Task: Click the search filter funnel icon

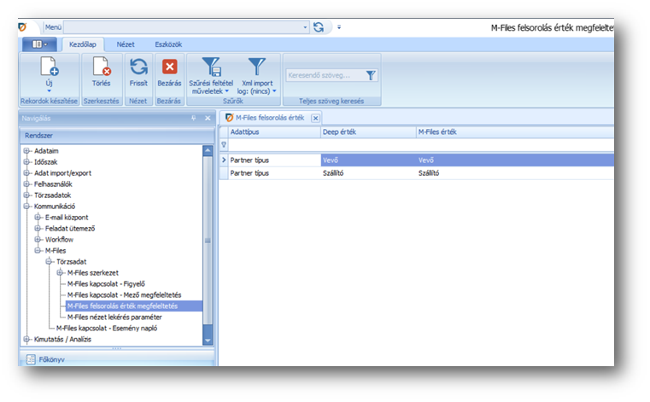Action: 371,76
